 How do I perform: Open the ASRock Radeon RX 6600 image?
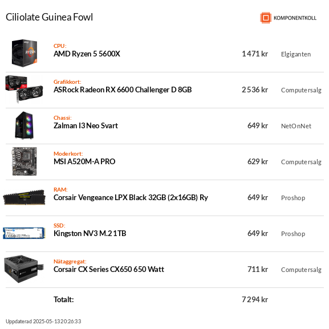tap(24, 89)
